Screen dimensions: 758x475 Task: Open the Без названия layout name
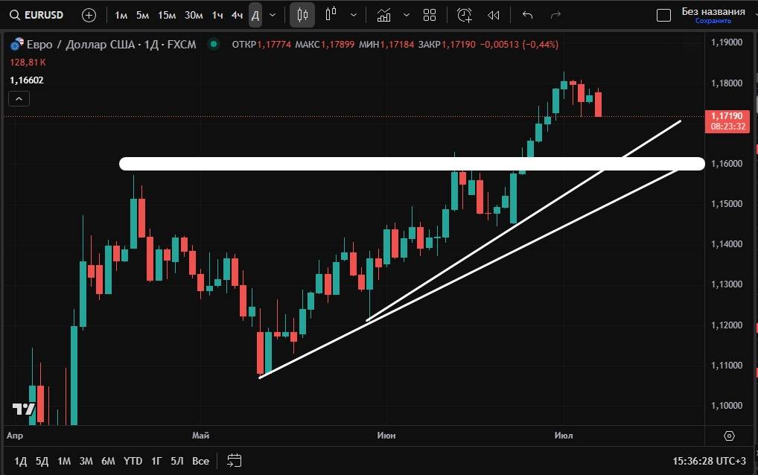713,12
